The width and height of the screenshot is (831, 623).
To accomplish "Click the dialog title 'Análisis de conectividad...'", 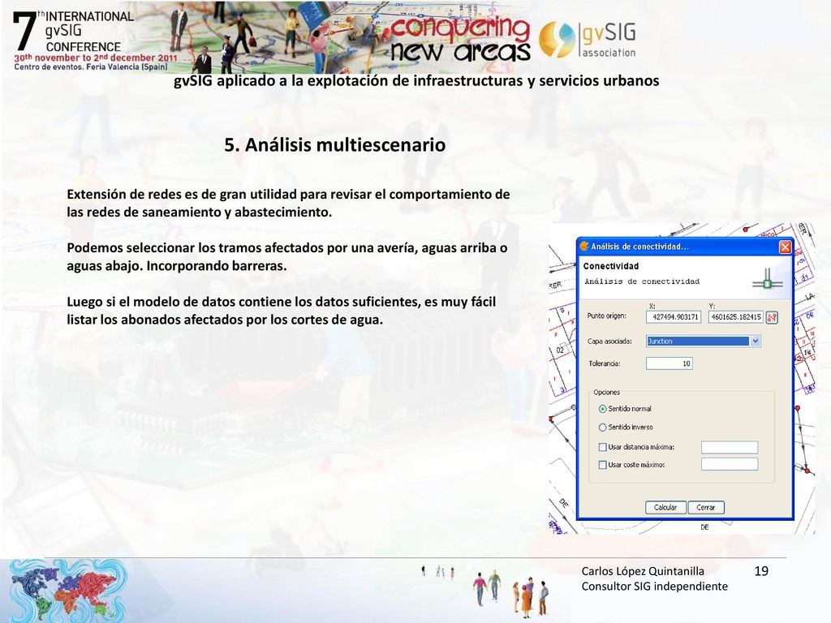I will [639, 247].
